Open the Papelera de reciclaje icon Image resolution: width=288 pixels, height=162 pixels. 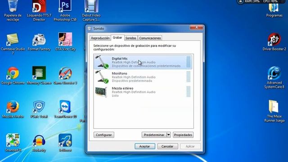coord(13,11)
